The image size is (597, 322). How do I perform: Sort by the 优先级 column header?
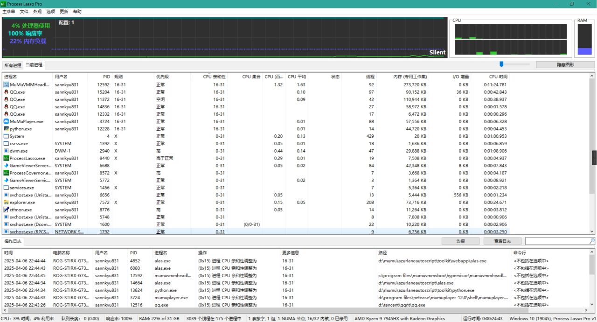(173, 77)
